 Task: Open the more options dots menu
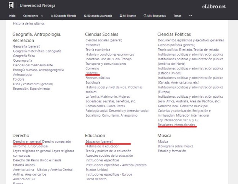click(x=191, y=15)
